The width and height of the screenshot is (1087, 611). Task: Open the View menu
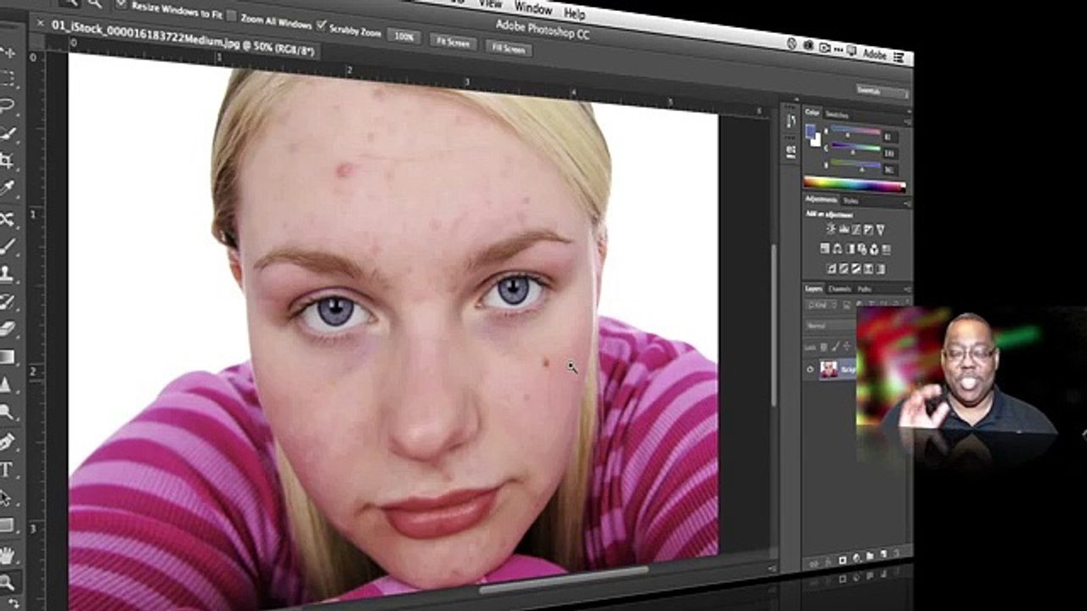coord(490,3)
